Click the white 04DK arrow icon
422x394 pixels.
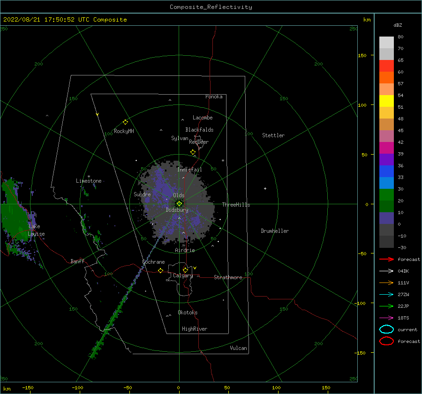pos(386,271)
